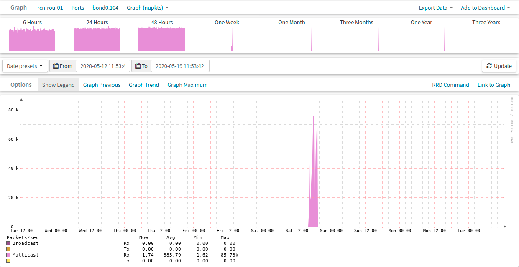Click the From date input field

click(x=103, y=66)
